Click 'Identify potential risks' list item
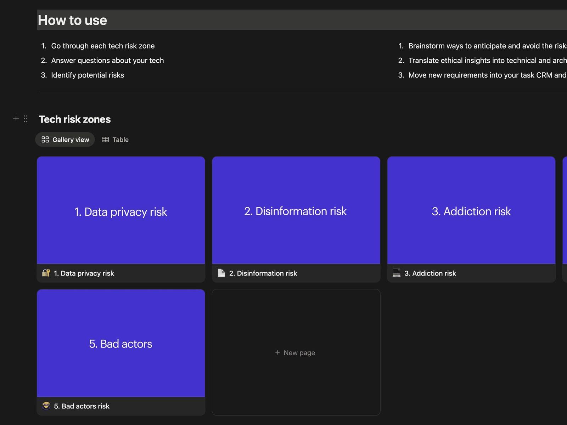Viewport: 567px width, 425px height. tap(88, 75)
